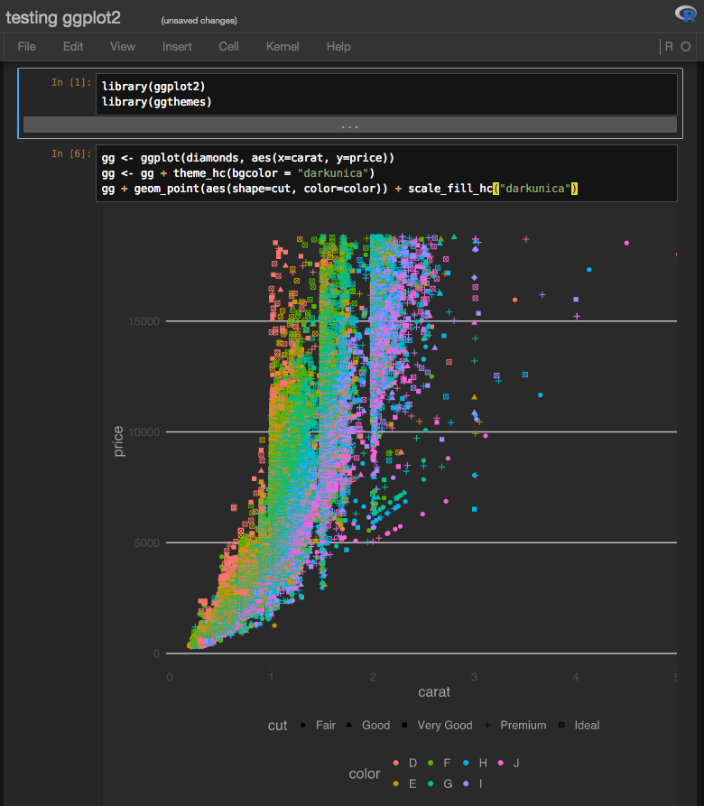Image resolution: width=704 pixels, height=806 pixels.
Task: Click the 'price' y-axis label
Action: [x=119, y=441]
